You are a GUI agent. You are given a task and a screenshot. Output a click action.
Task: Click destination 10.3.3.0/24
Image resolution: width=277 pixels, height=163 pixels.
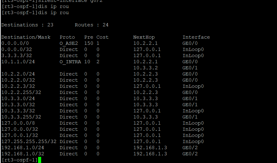coord(18,99)
